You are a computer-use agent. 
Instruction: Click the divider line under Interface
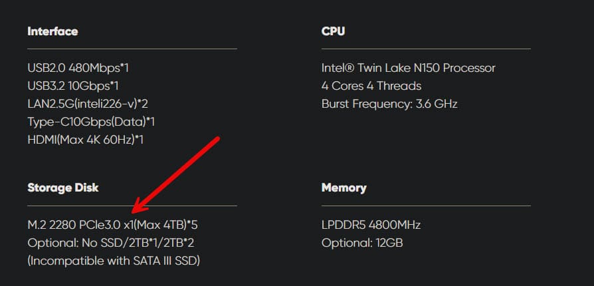[132, 49]
